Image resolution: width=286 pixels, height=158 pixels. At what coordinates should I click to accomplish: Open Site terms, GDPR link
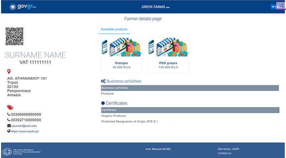click(x=229, y=149)
